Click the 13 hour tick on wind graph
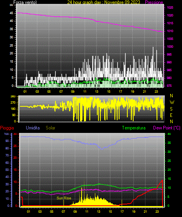The image size is (182, 217). (96, 91)
